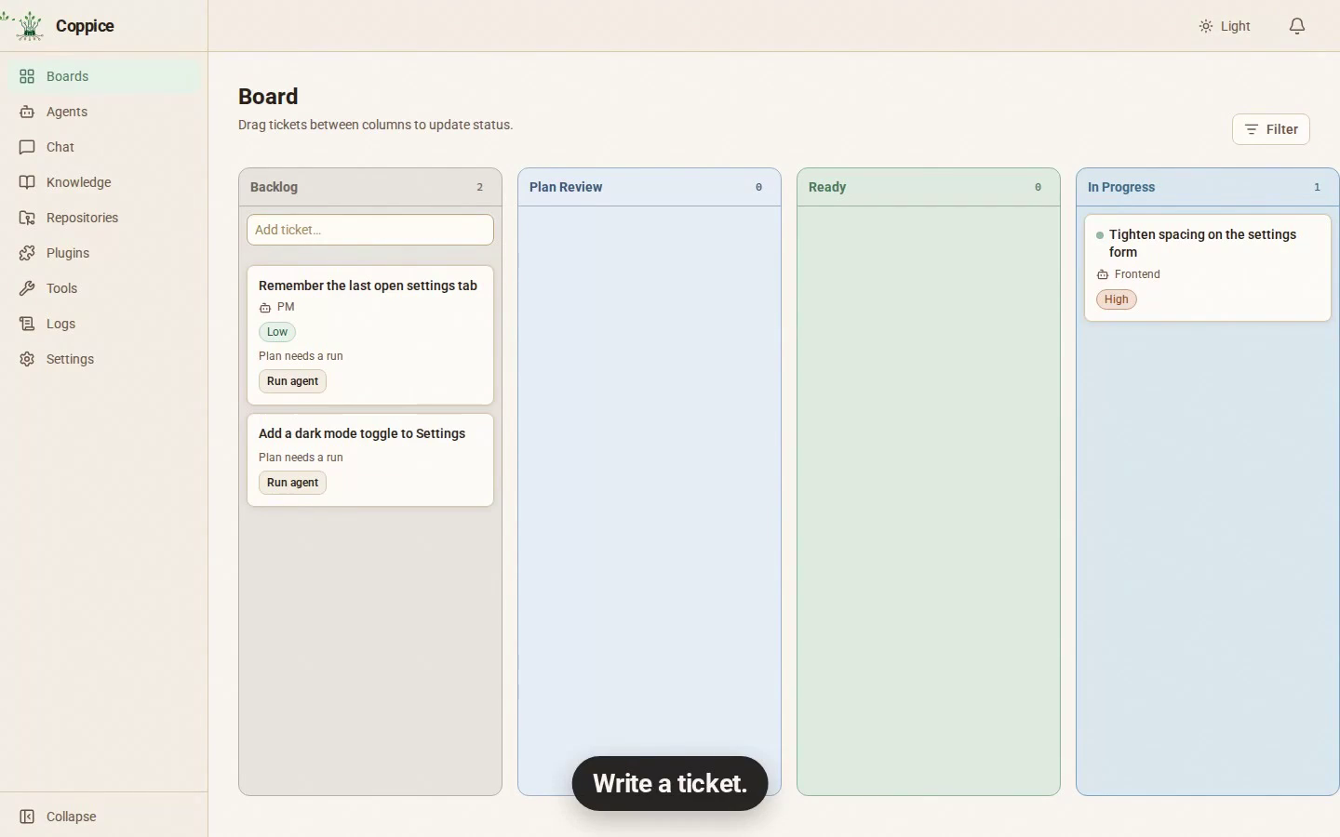Click the filter lines icon
The image size is (1340, 837).
click(x=1252, y=129)
